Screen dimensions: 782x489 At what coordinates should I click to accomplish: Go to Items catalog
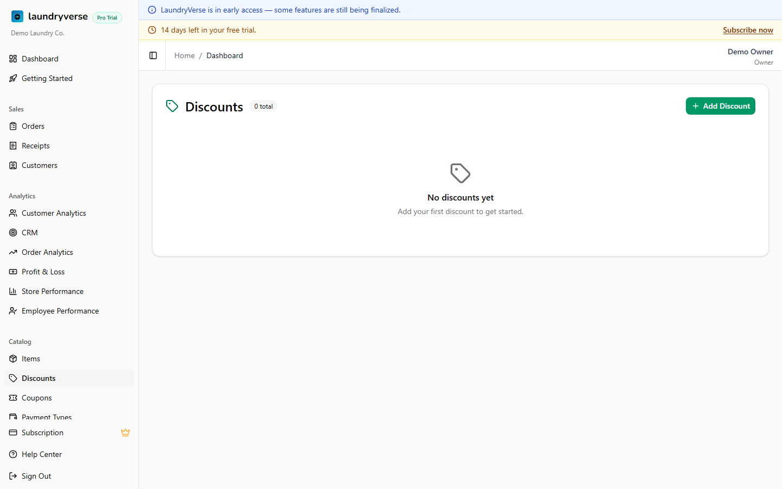(69, 359)
